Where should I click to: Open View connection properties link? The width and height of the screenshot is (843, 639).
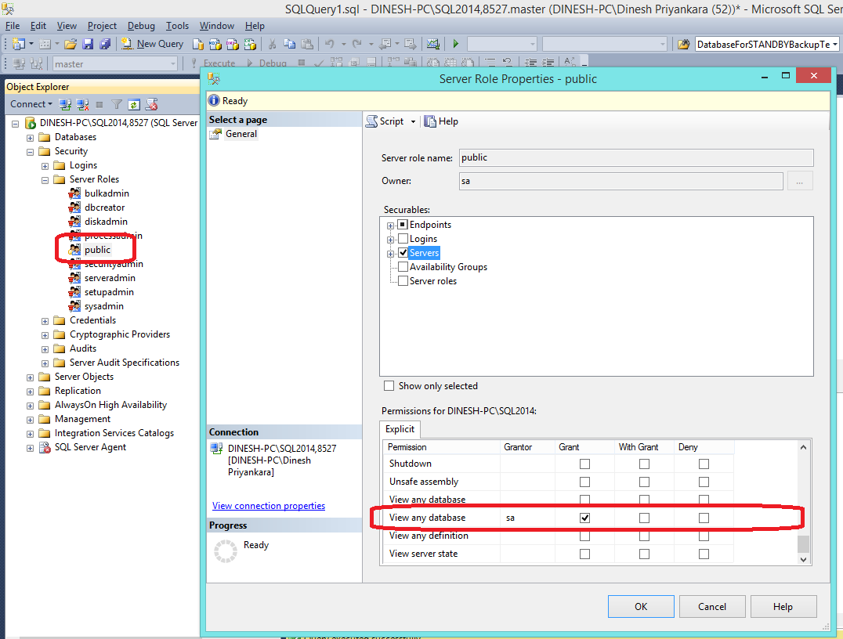pyautogui.click(x=268, y=505)
